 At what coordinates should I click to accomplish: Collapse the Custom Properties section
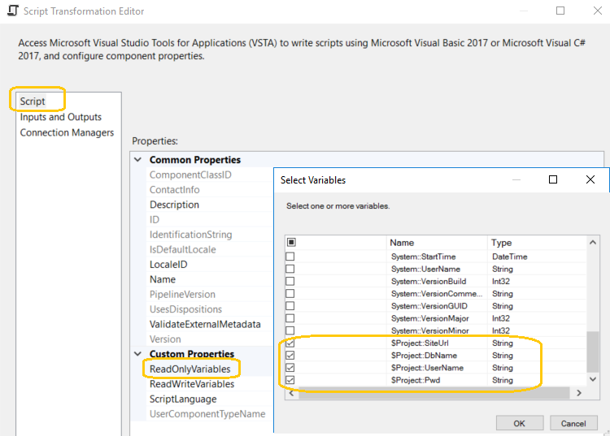point(137,354)
